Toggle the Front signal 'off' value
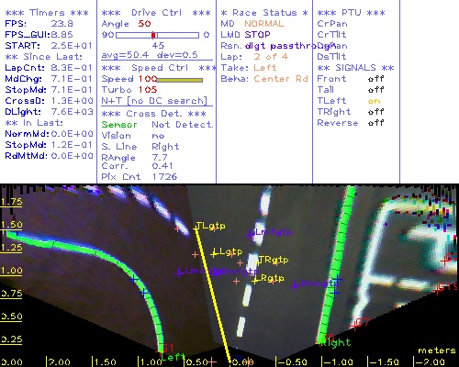This screenshot has width=459, height=367. 375,79
